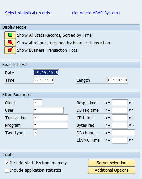Click 'Select statistical records' heading text
The height and width of the screenshot is (179, 142).
click(x=28, y=13)
